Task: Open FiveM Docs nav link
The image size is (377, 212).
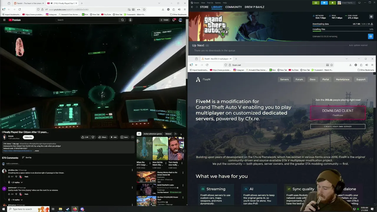Action: click(312, 79)
